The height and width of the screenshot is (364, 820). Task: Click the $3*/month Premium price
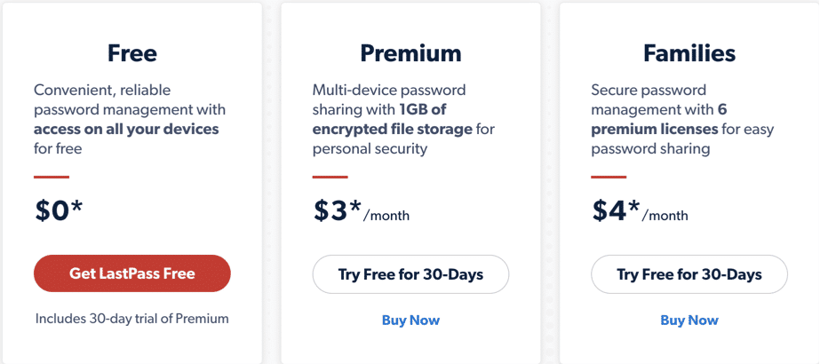click(360, 210)
